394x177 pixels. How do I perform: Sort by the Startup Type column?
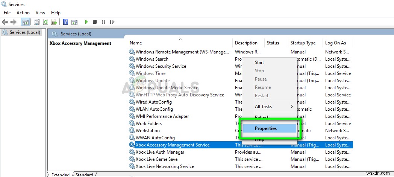click(x=303, y=43)
